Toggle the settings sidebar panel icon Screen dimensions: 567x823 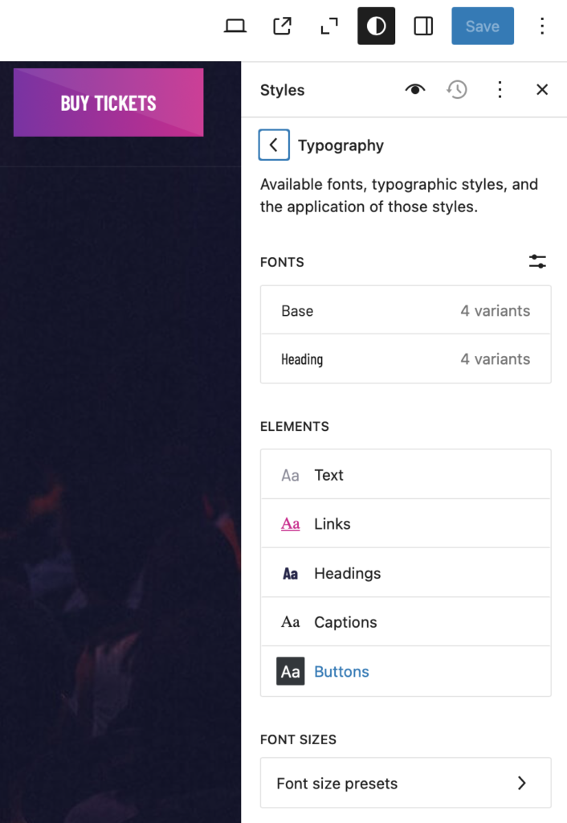pos(423,26)
